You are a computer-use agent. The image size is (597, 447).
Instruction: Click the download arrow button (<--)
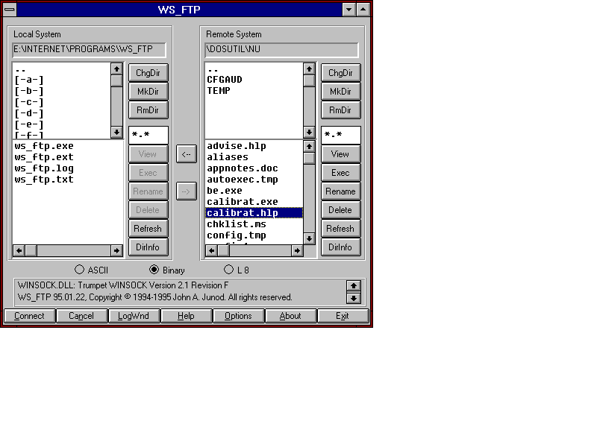coord(186,154)
